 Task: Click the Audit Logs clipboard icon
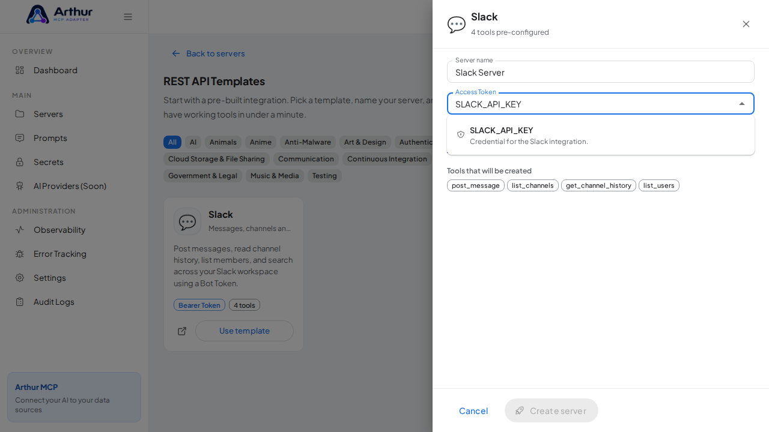(20, 302)
